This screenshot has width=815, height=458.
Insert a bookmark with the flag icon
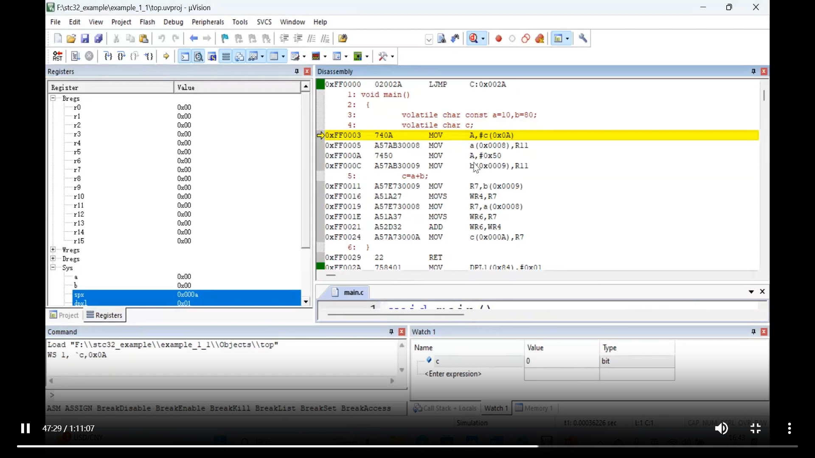pos(225,39)
